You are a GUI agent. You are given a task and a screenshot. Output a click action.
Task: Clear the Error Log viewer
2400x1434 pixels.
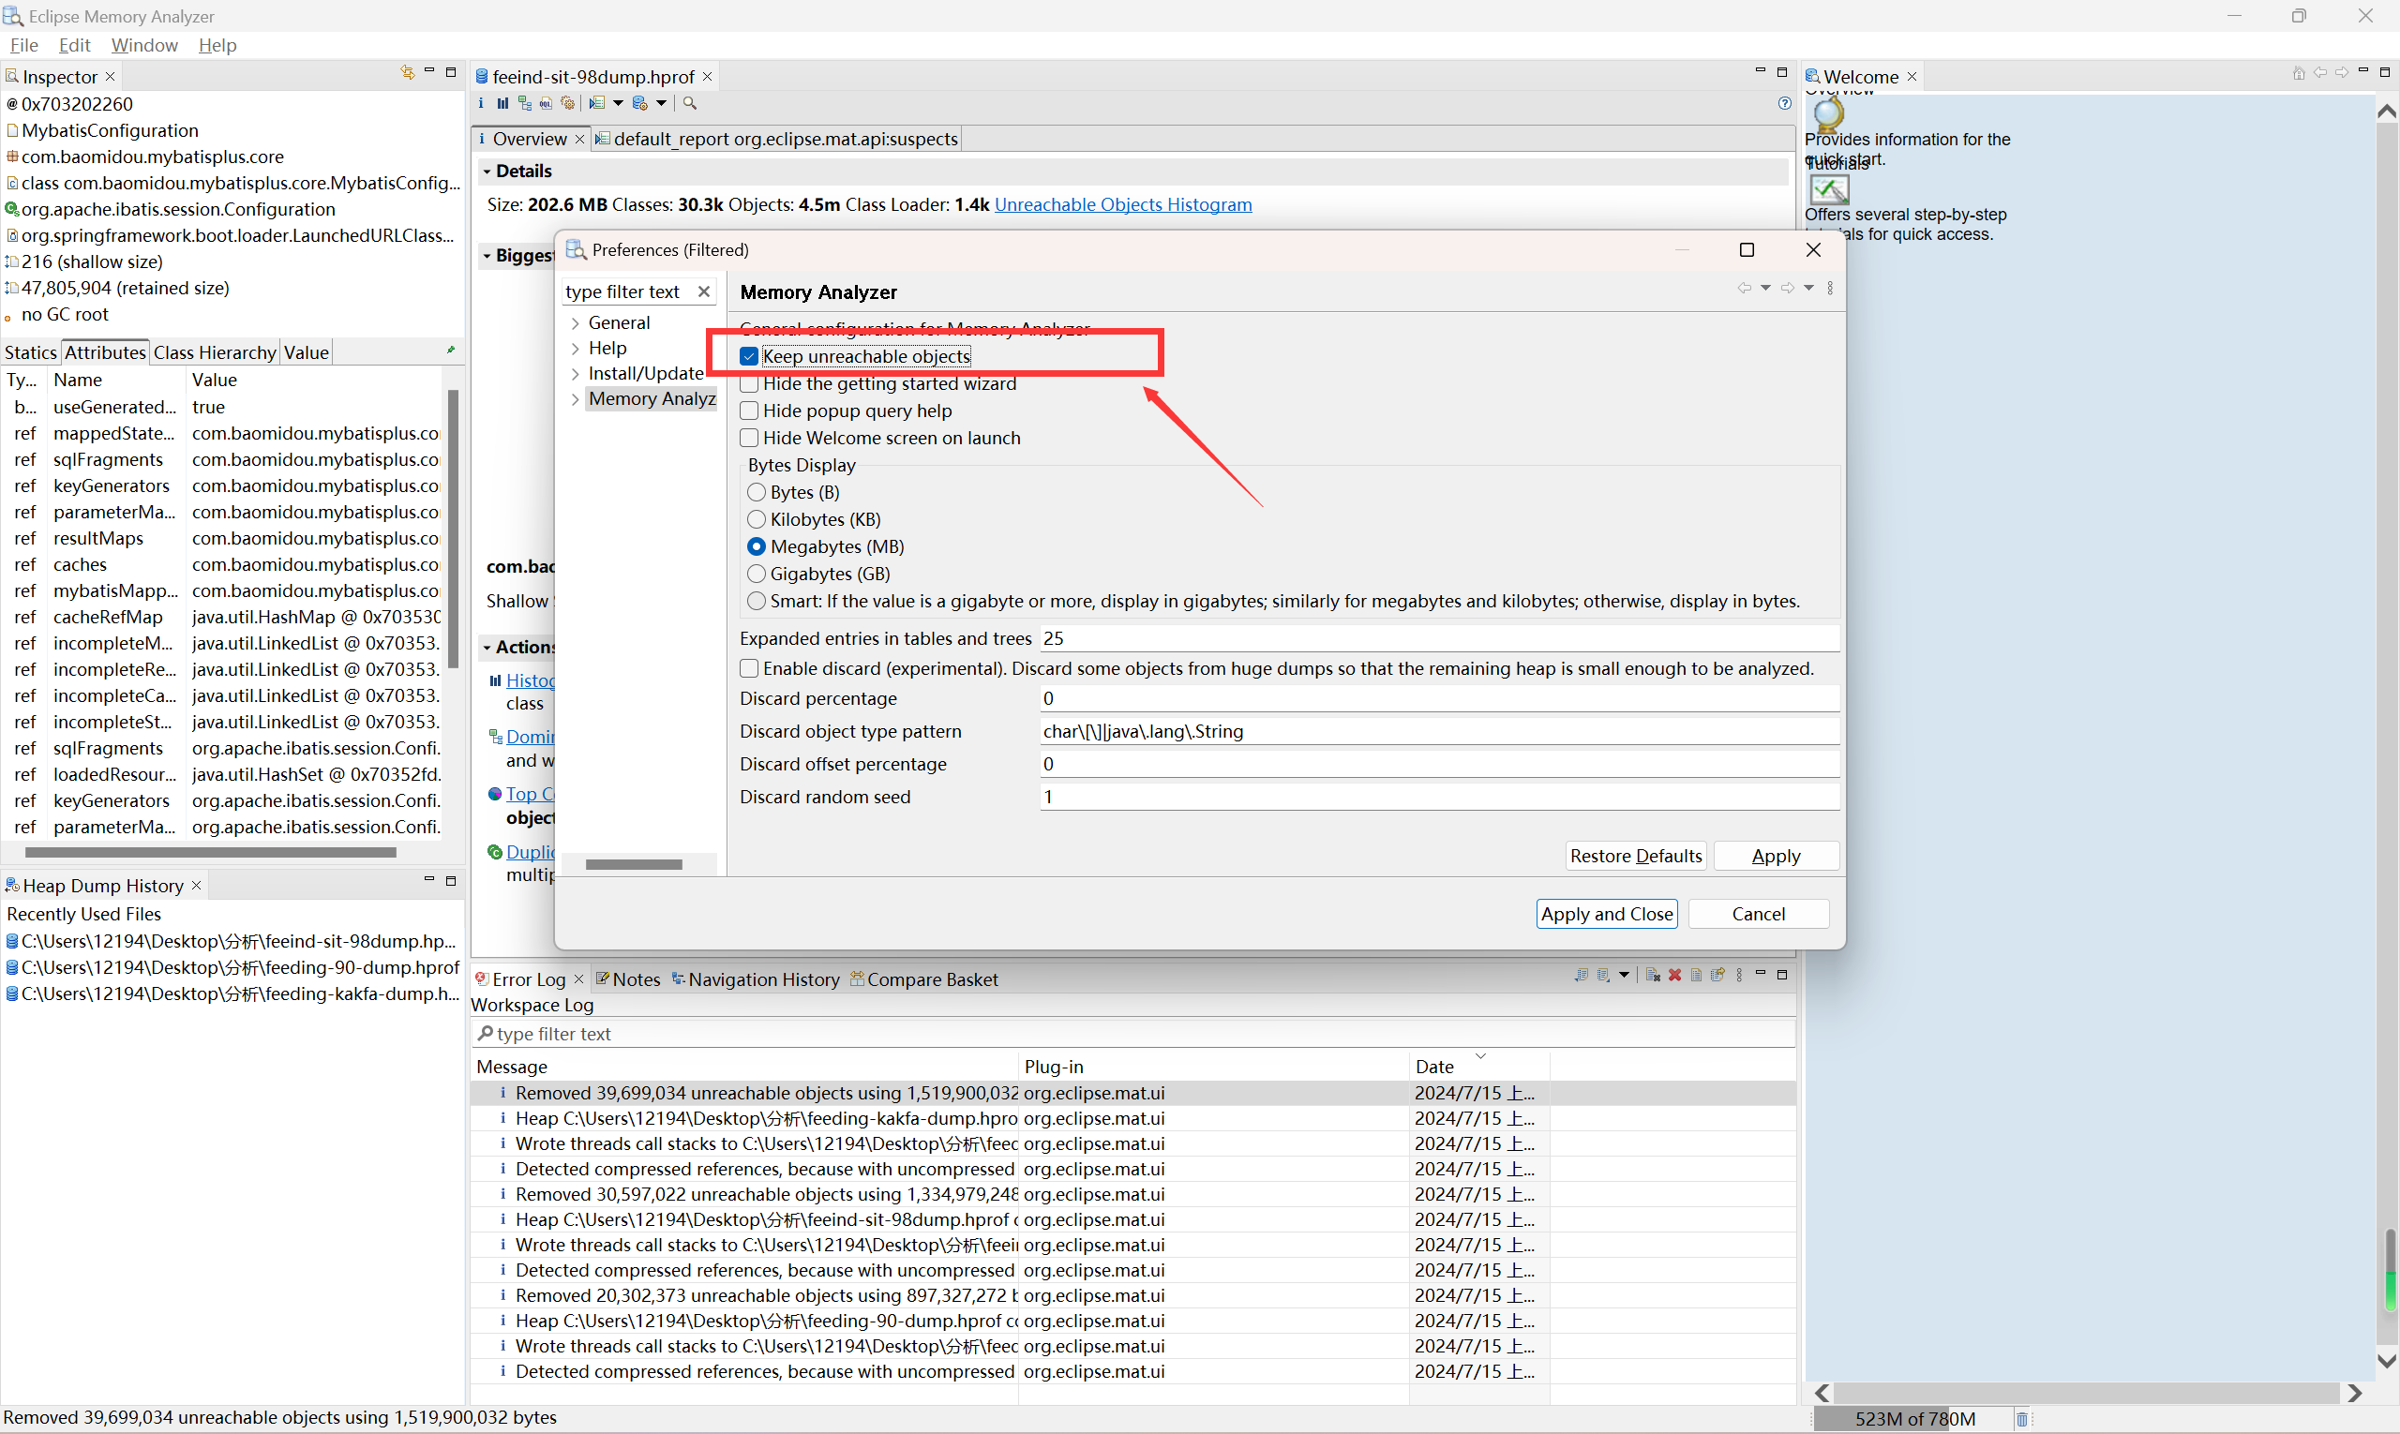point(1653,975)
